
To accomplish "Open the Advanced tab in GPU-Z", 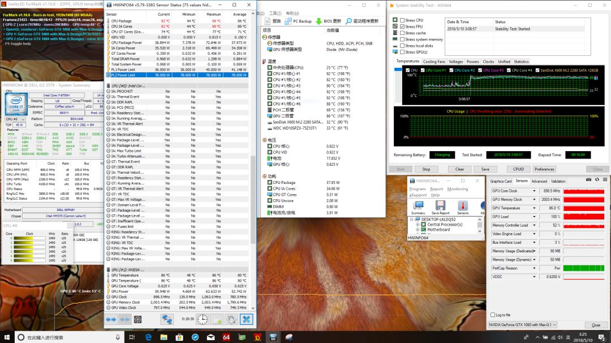I will [539, 181].
